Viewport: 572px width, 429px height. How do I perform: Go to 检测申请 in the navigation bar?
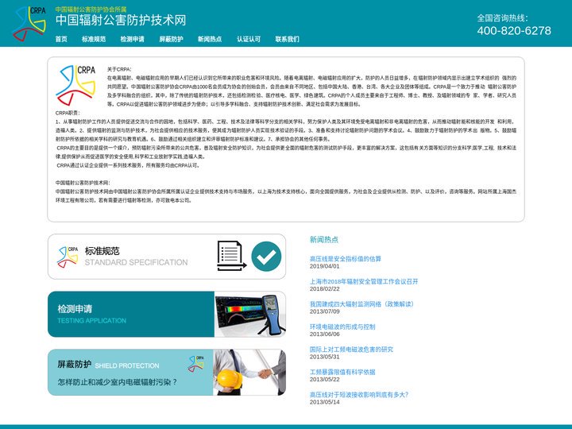(133, 39)
